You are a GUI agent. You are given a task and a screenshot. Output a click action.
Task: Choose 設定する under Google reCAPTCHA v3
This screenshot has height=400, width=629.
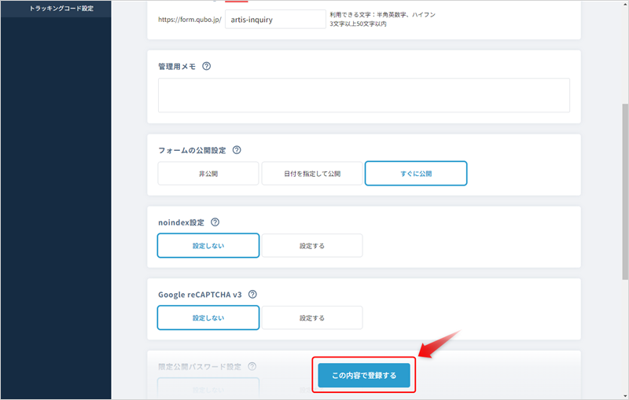click(312, 317)
